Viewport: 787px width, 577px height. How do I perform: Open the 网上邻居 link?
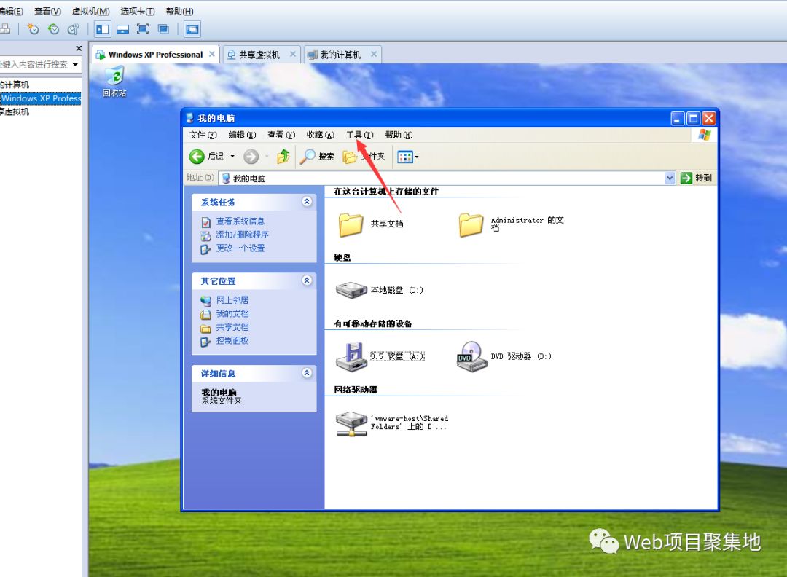[232, 300]
